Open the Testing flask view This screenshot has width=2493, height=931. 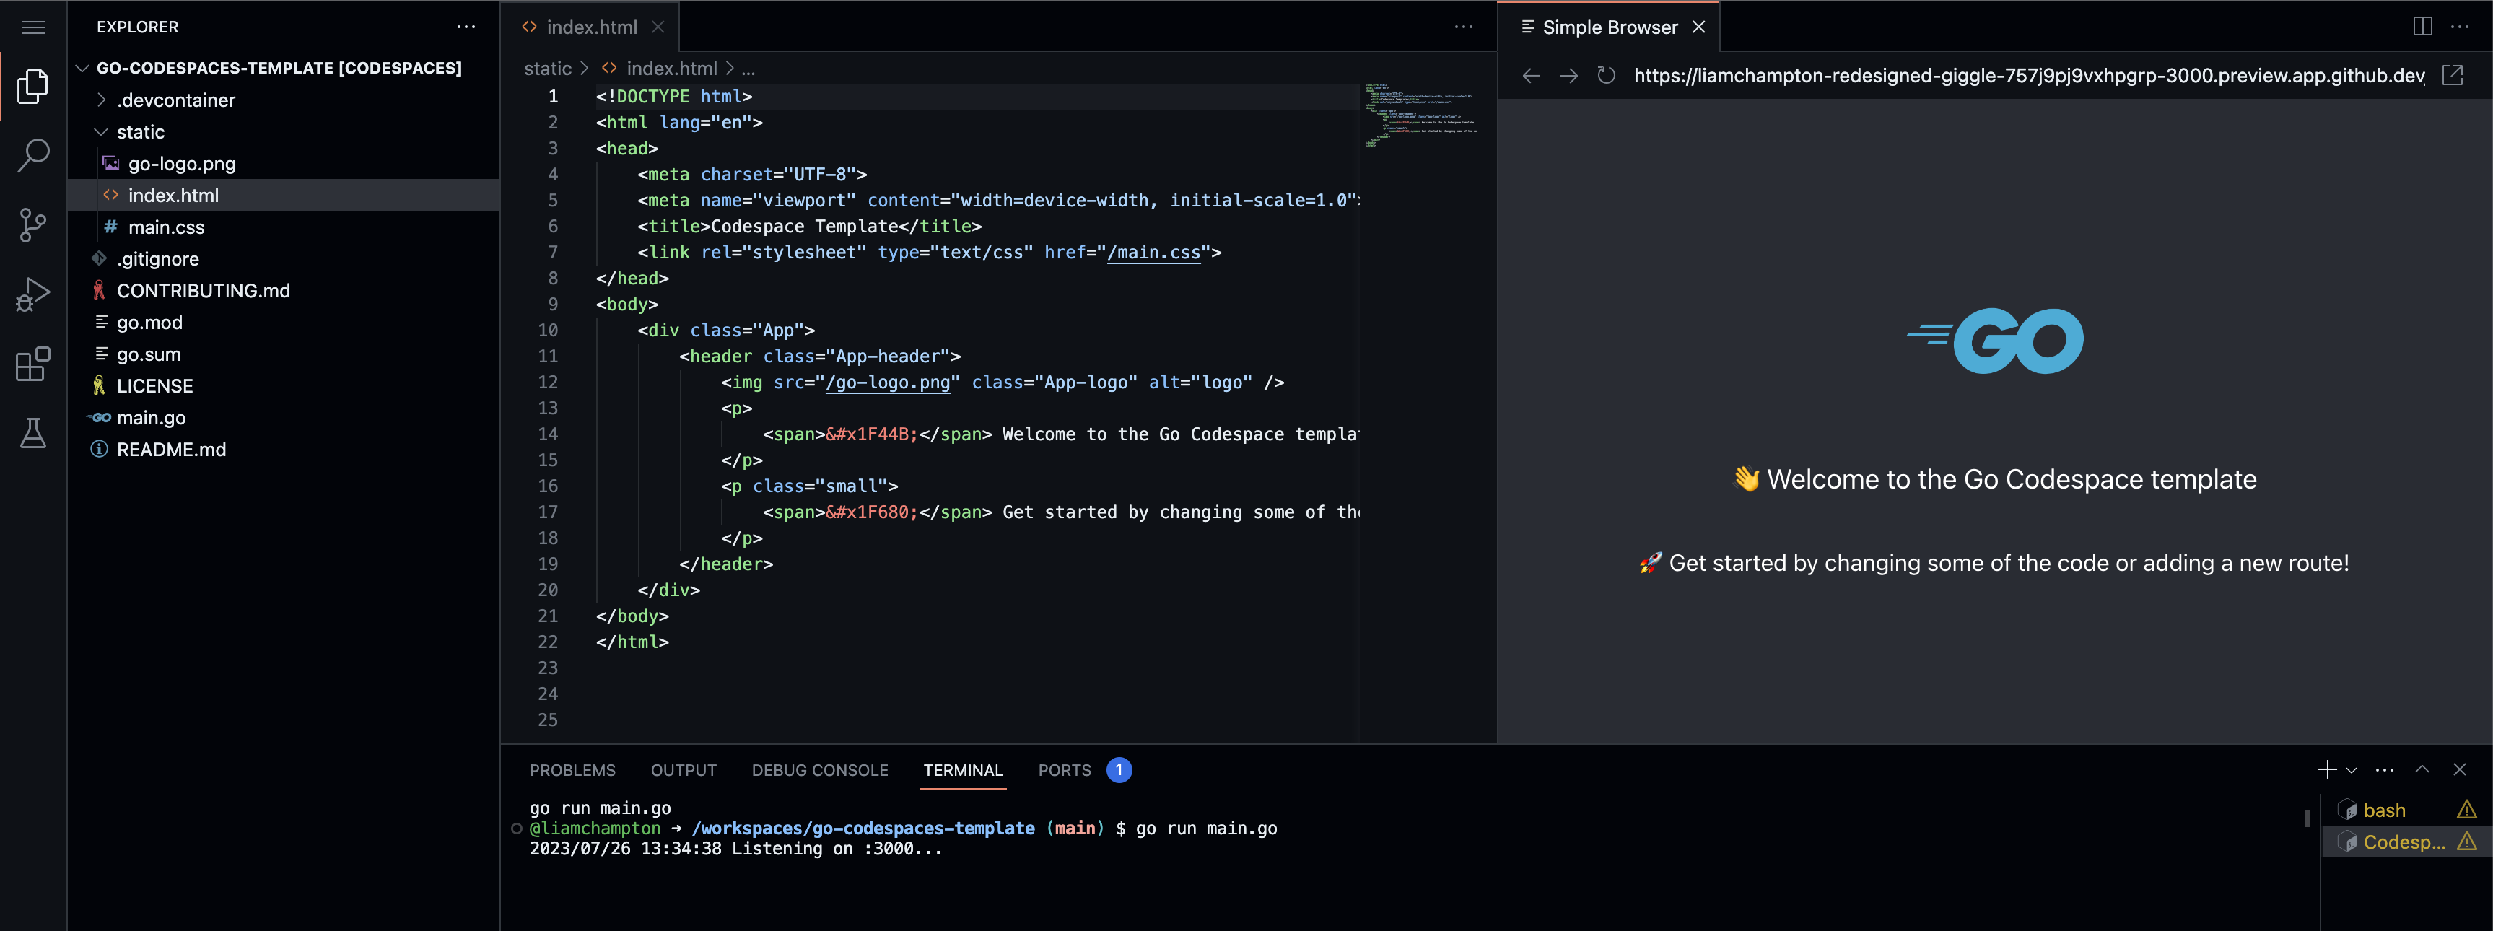click(33, 434)
